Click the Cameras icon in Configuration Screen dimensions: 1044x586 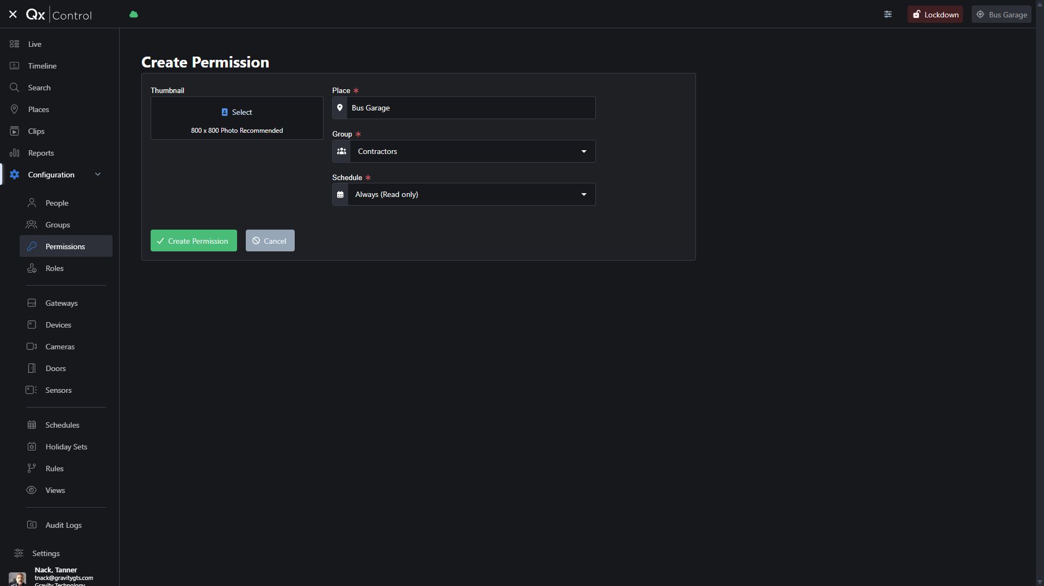point(32,347)
